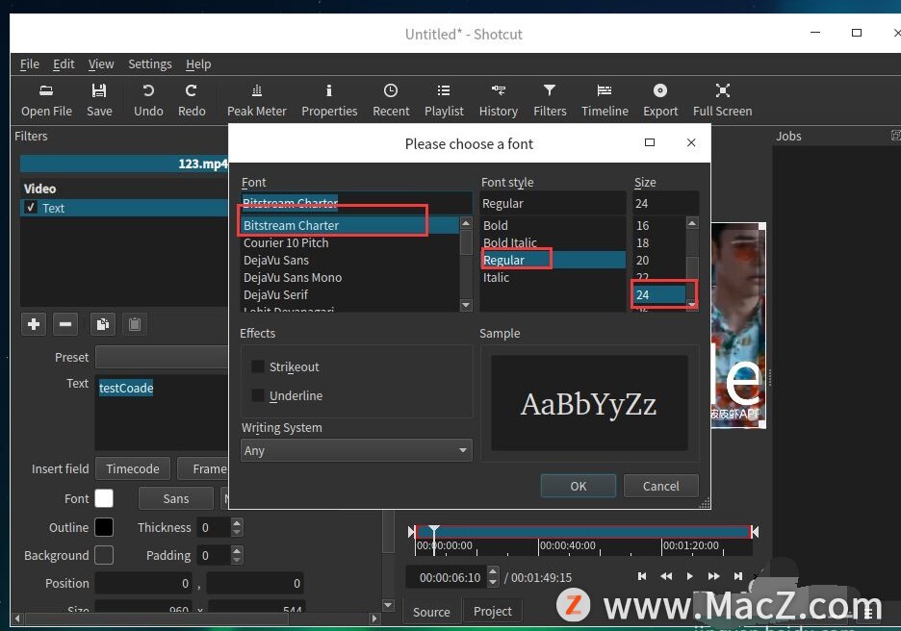Open the File menu
The image size is (901, 631).
coord(29,64)
